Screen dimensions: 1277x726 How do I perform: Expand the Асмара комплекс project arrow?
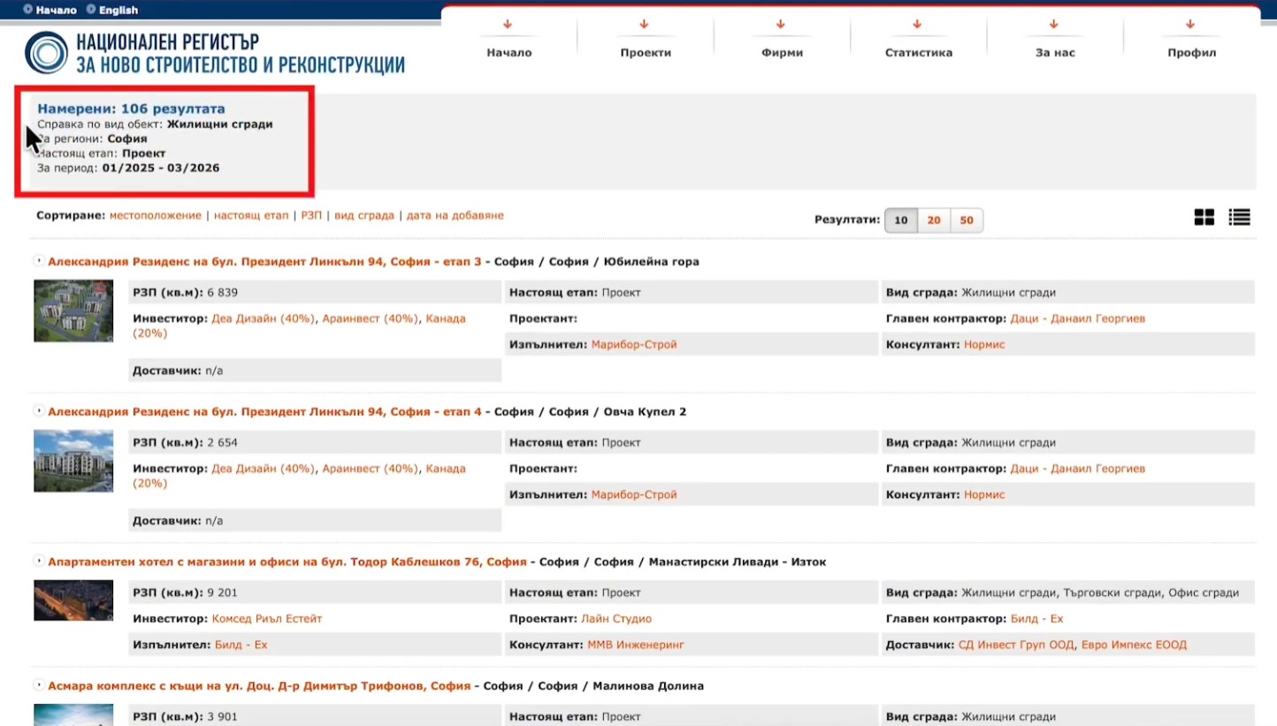39,685
